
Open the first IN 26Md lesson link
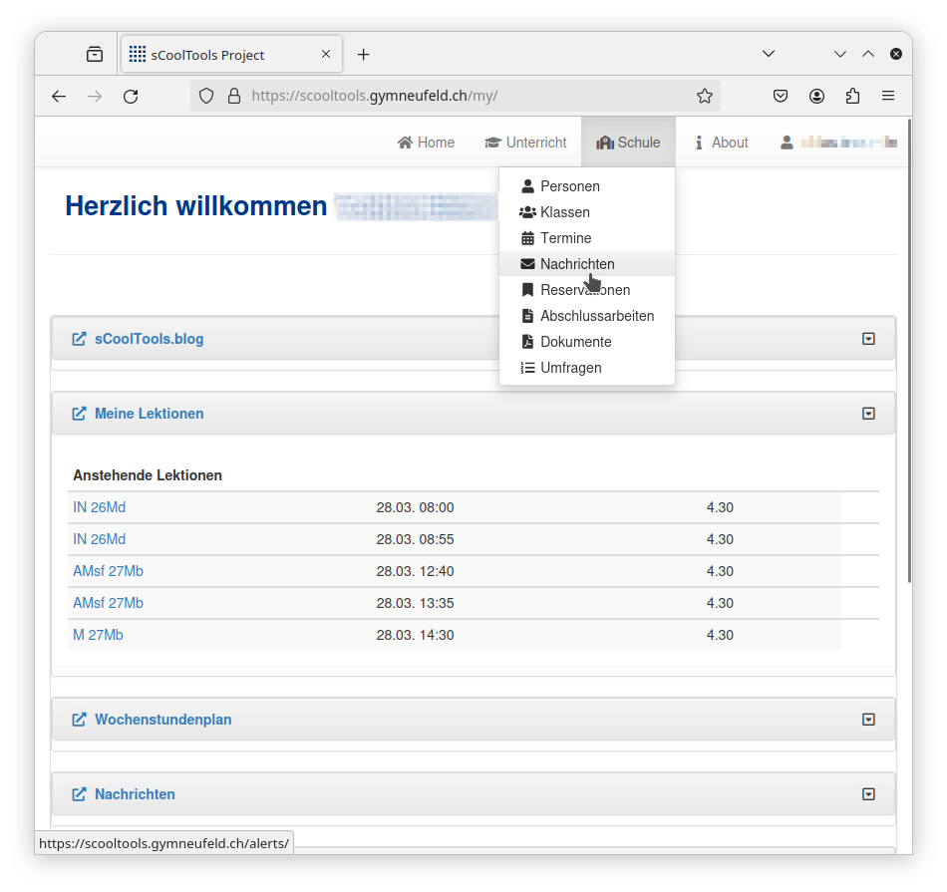pyautogui.click(x=100, y=507)
